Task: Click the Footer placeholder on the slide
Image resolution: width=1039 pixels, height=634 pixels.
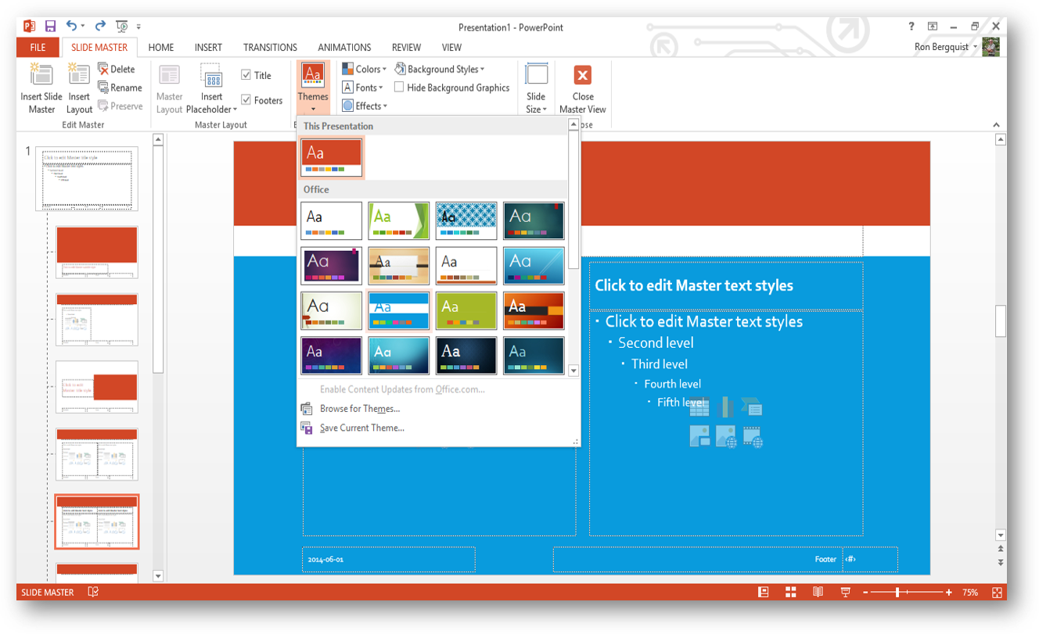Action: pyautogui.click(x=698, y=560)
